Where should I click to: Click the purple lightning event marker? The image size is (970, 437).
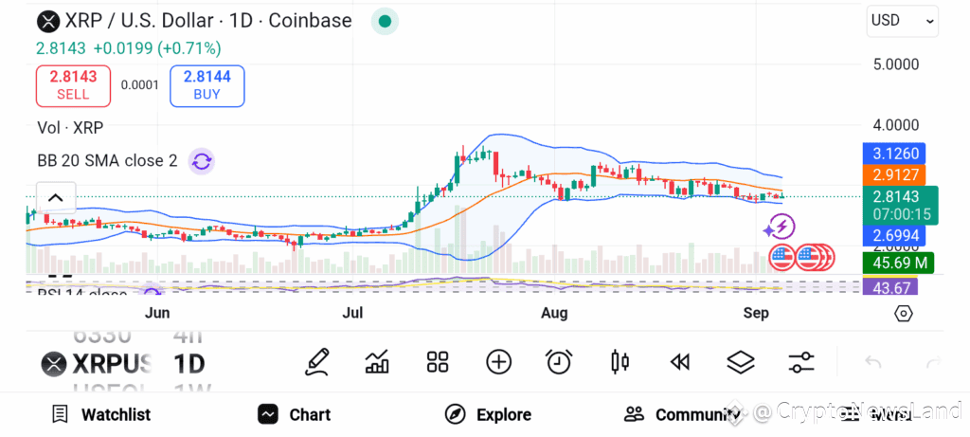tap(779, 228)
